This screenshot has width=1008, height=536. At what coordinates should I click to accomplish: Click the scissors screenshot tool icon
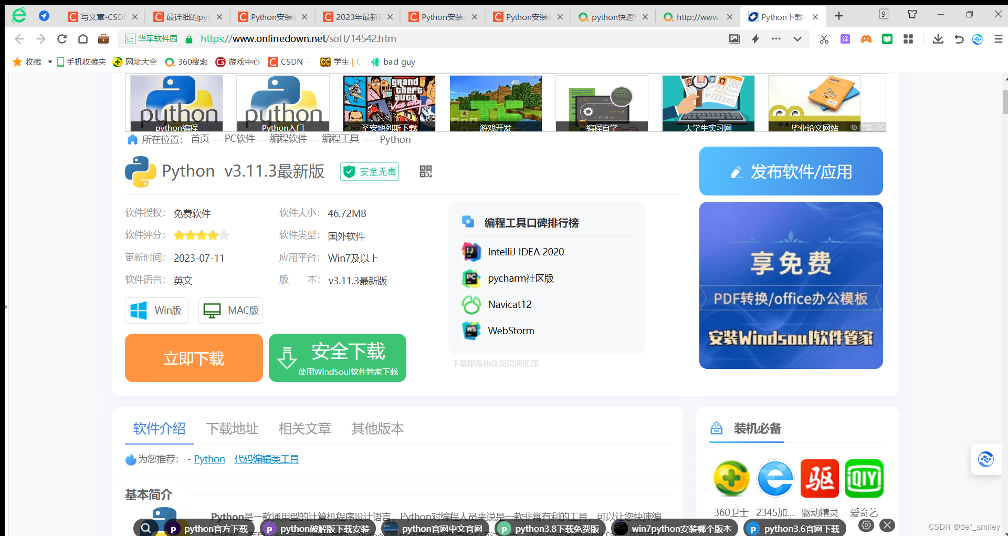(x=824, y=39)
